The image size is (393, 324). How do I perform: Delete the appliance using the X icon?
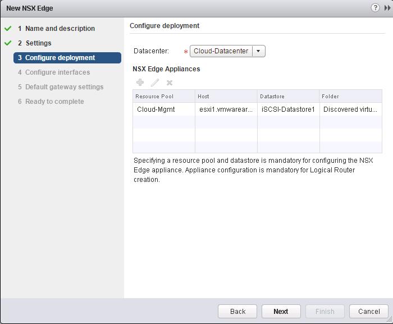pos(170,83)
